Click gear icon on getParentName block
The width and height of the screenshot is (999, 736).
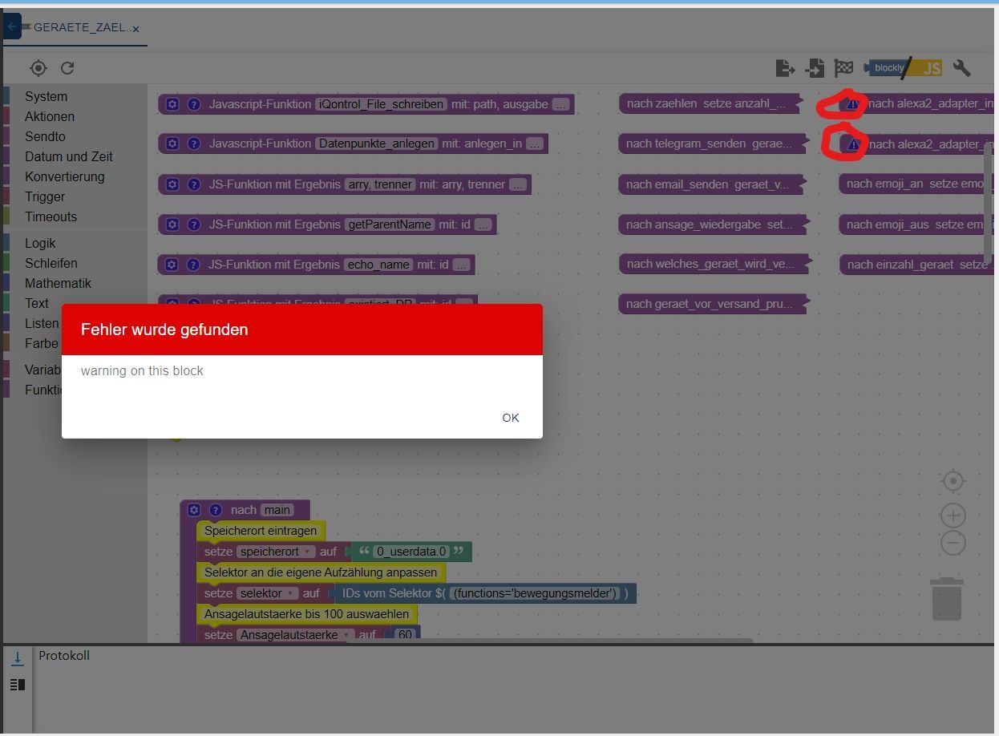[x=172, y=224]
